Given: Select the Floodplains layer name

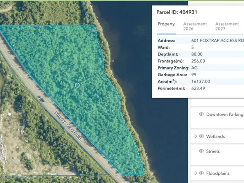Looking at the screenshot, I should click(x=218, y=173).
